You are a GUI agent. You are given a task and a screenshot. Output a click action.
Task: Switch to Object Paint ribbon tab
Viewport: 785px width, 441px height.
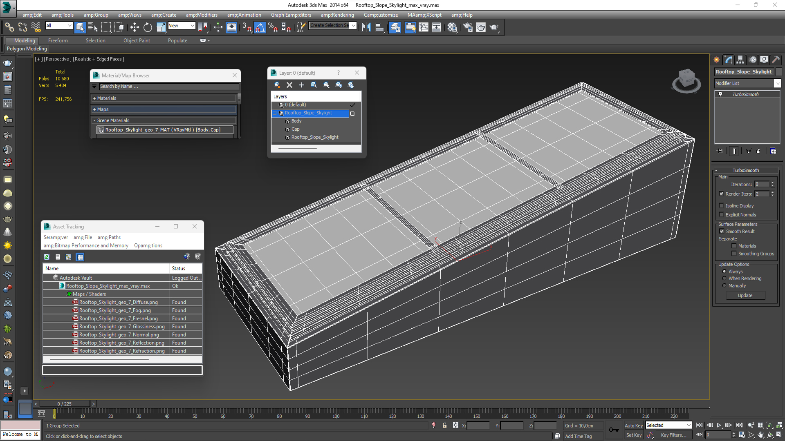[137, 40]
